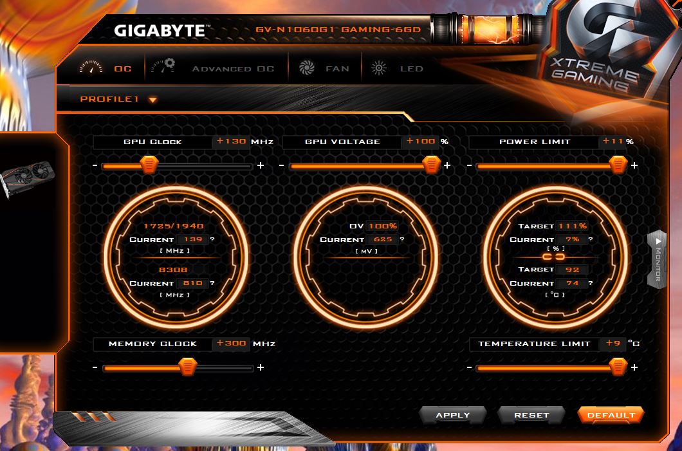This screenshot has height=451, width=682.
Task: Click help ? beside temperature current 74
Action: (590, 283)
